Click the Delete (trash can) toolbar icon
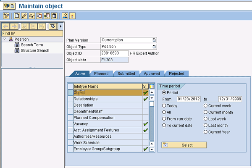Screen dimensions: 252x168 [x=54, y=16]
